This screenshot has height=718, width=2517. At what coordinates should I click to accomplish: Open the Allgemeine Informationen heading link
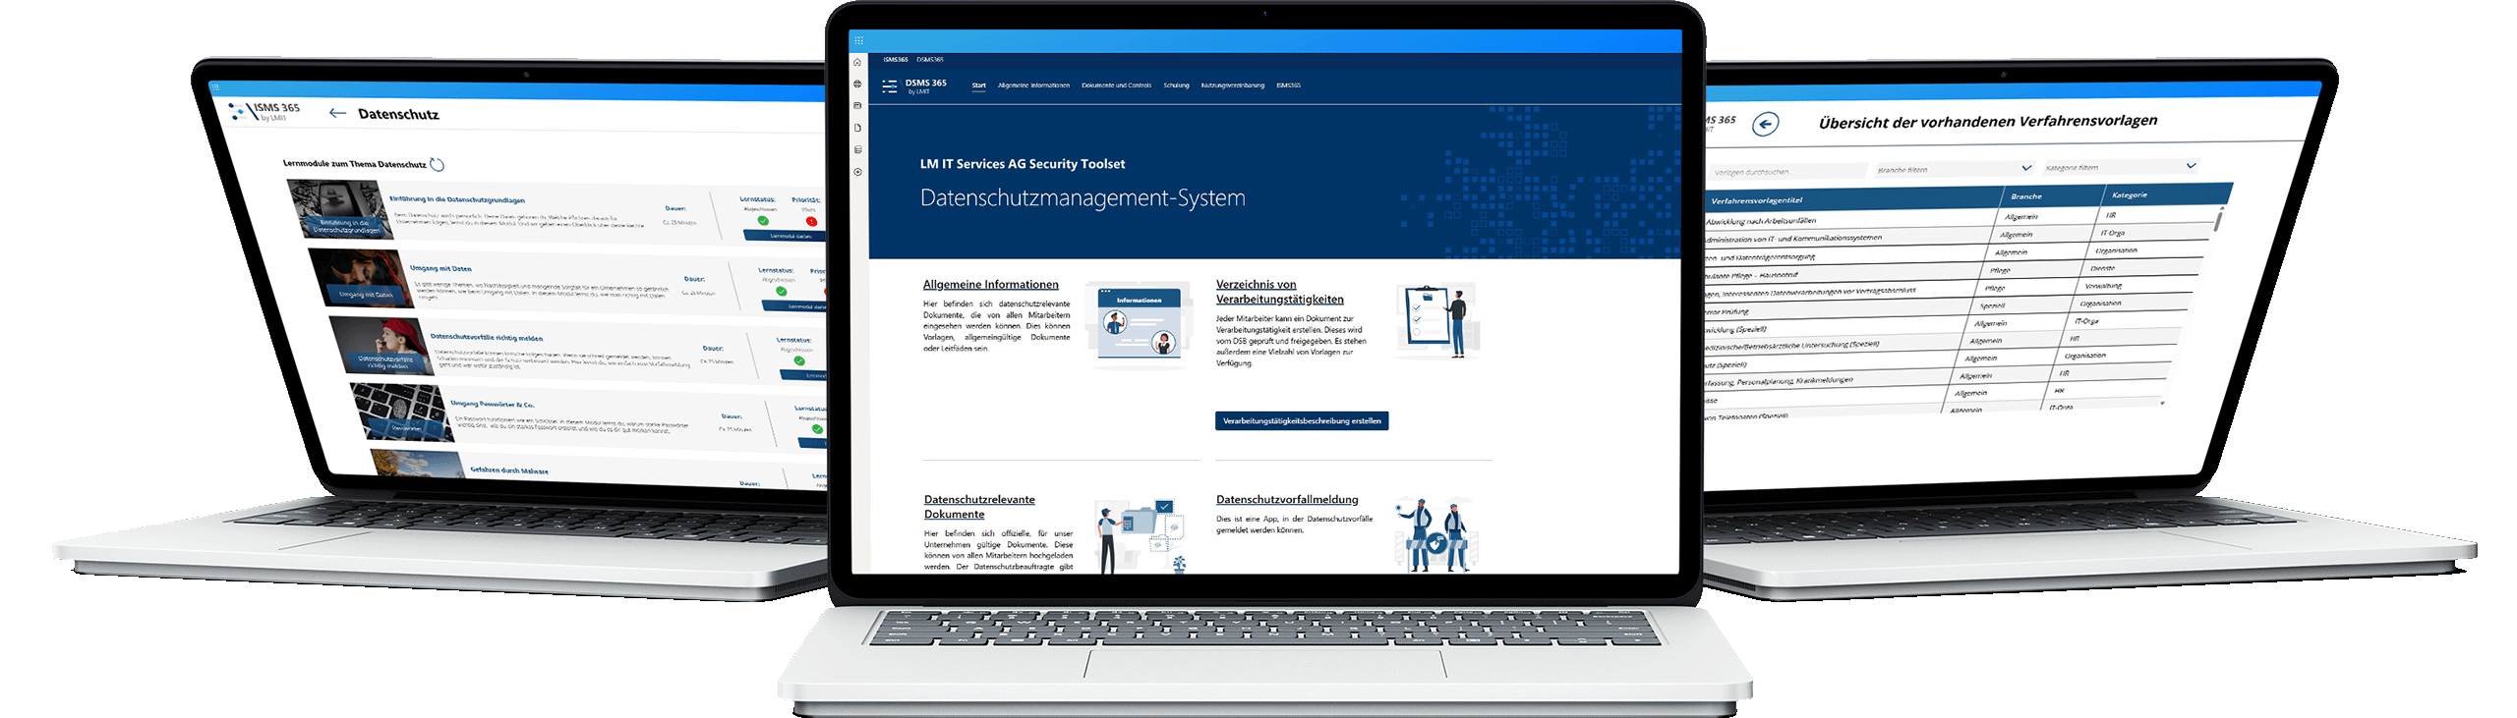point(990,285)
